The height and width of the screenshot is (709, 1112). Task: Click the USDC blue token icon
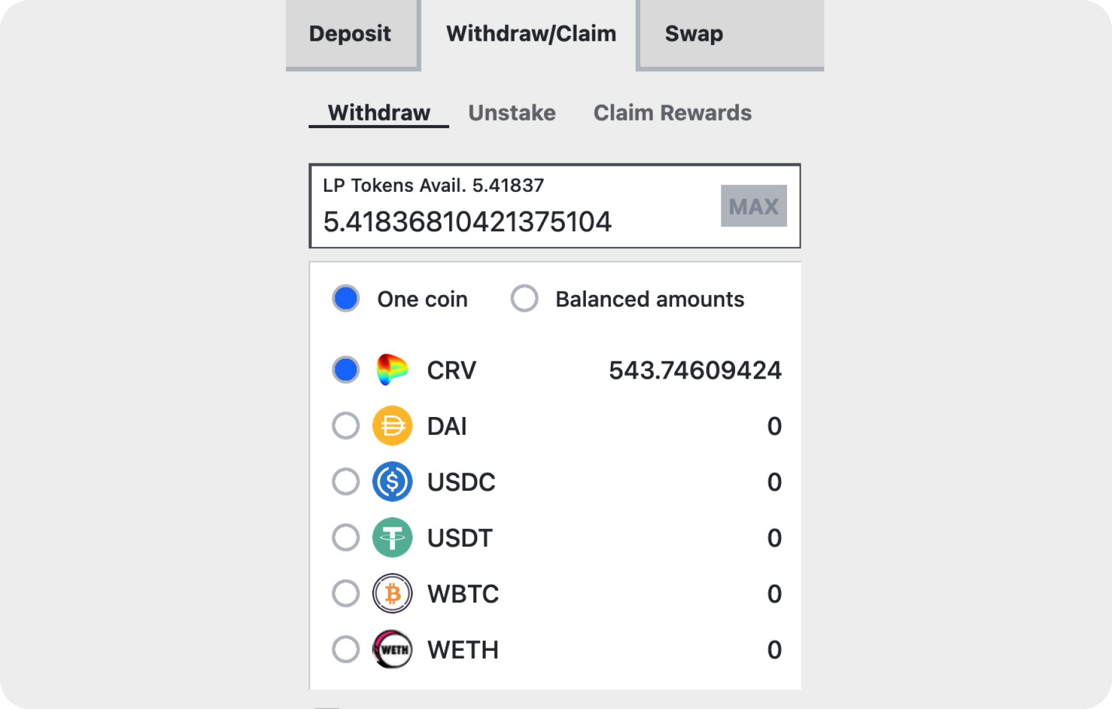pos(392,482)
